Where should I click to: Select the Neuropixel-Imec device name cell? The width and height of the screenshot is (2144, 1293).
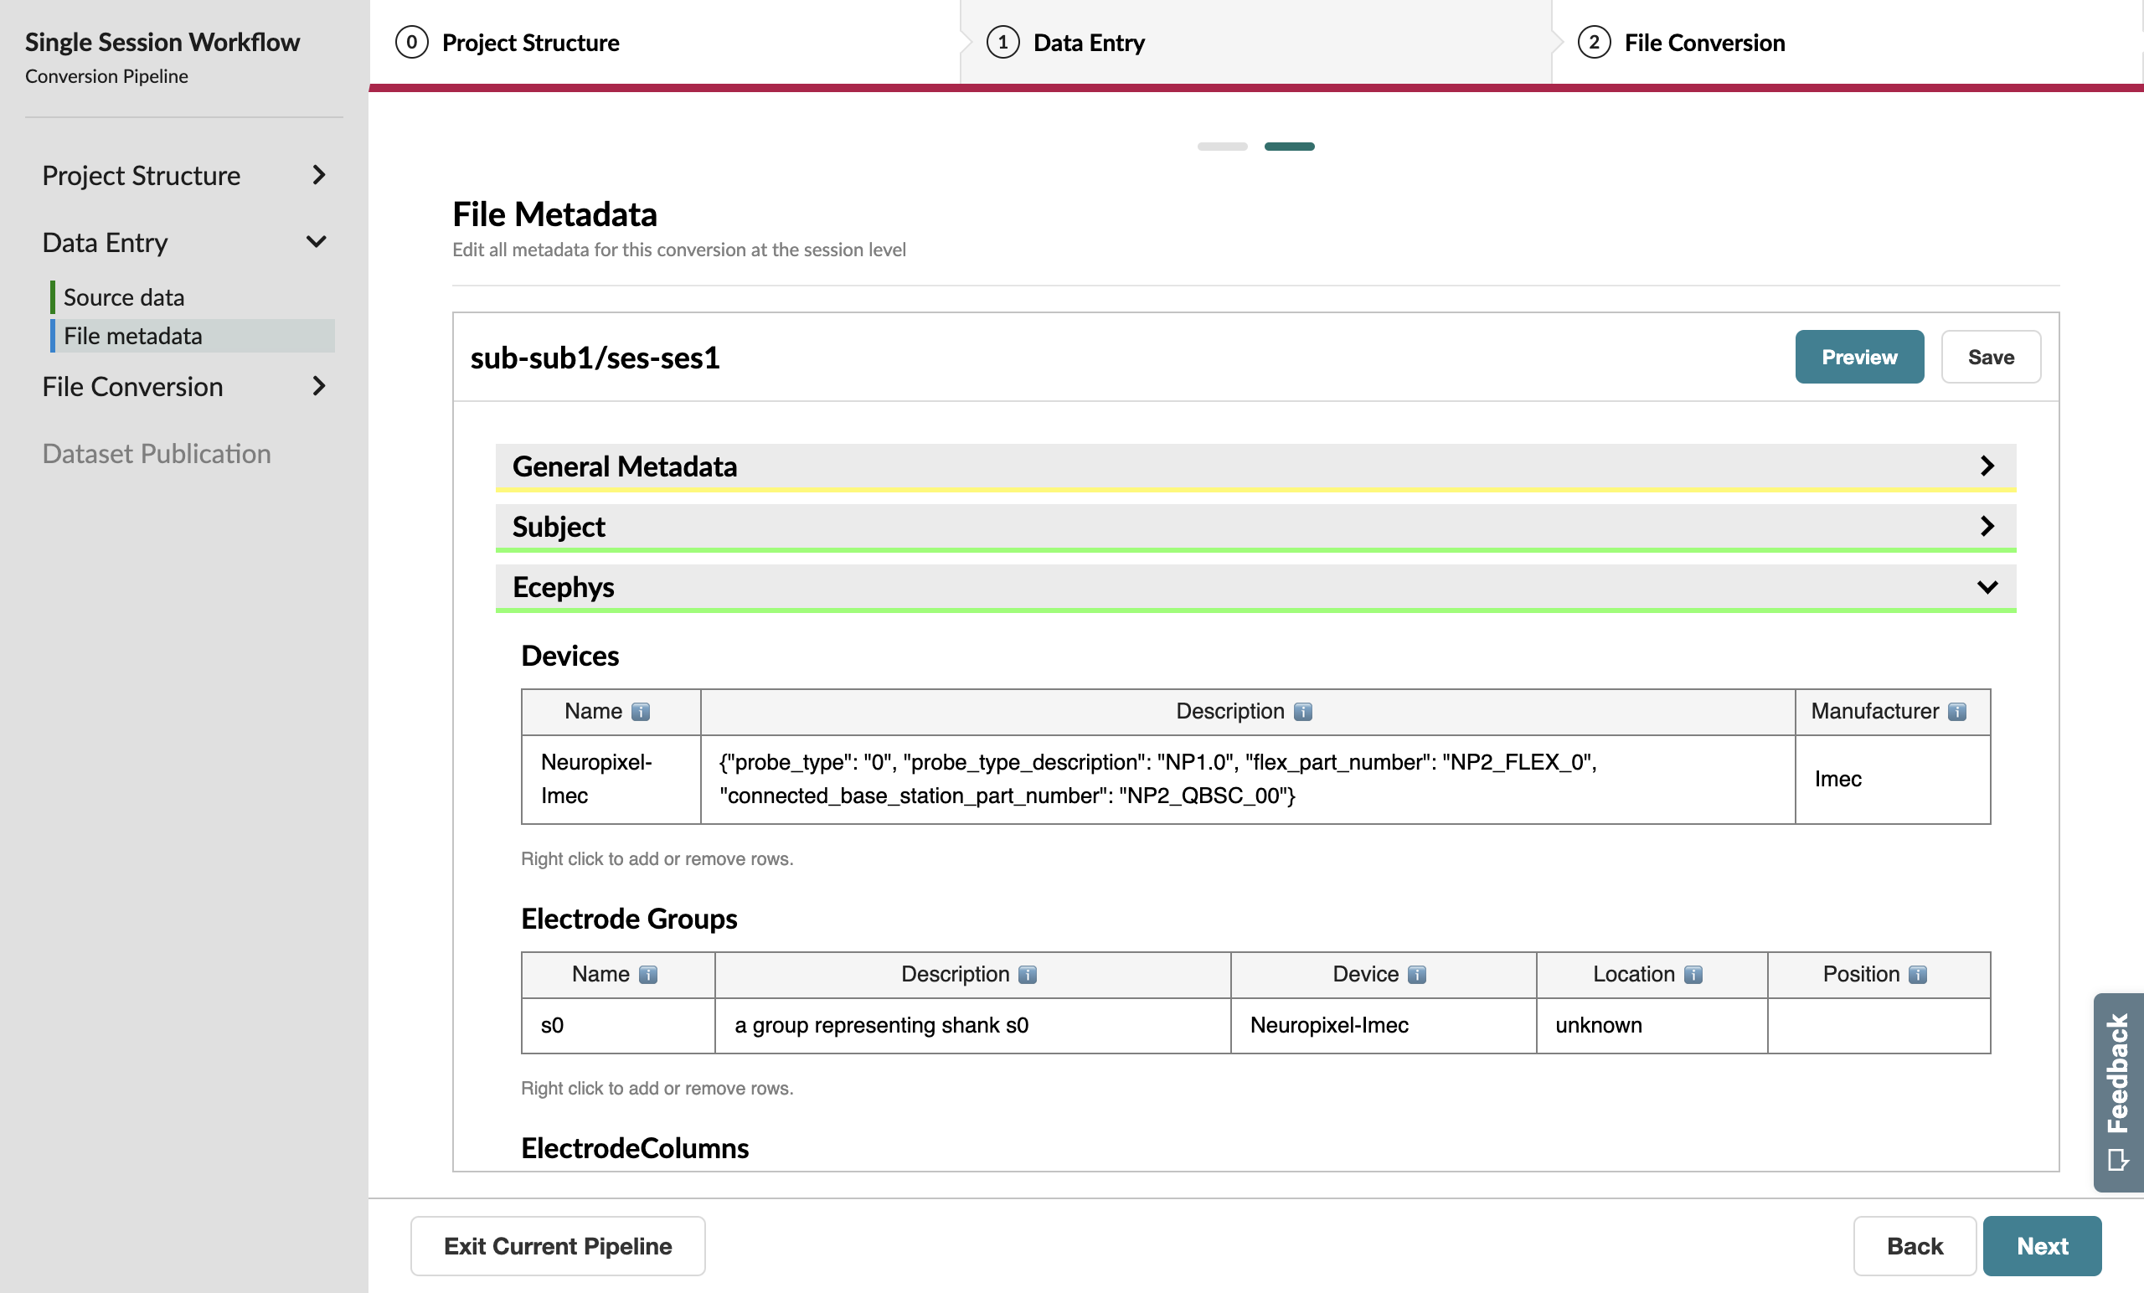point(611,779)
